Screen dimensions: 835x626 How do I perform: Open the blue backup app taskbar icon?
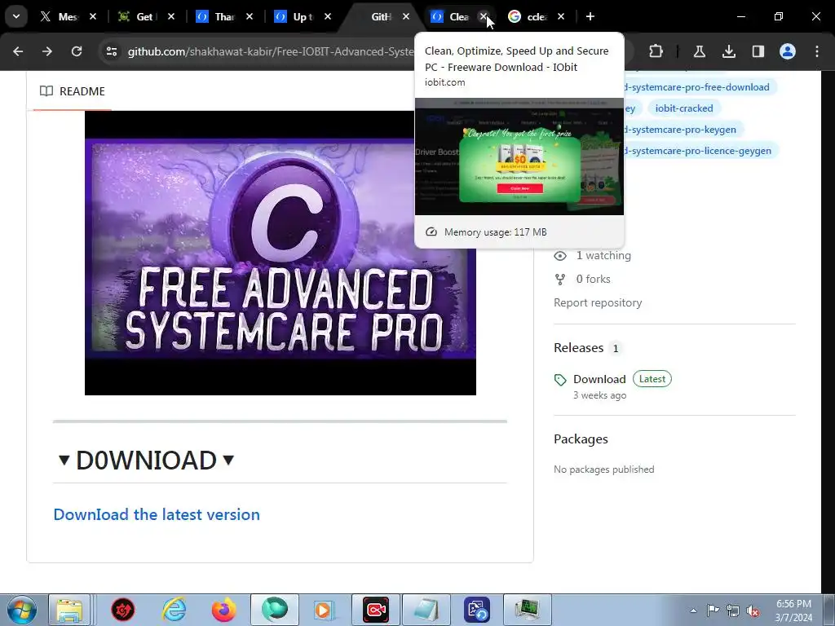pos(476,610)
